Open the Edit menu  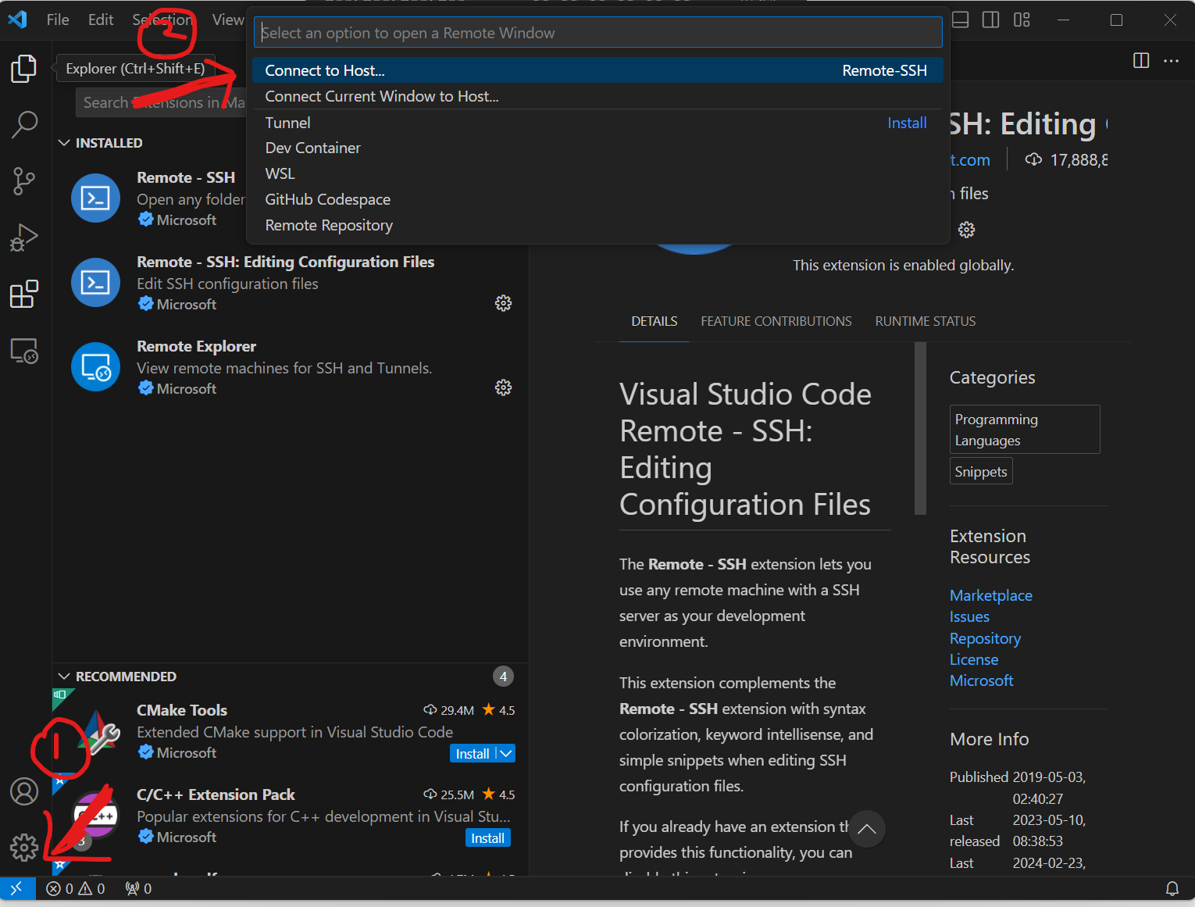click(x=101, y=20)
